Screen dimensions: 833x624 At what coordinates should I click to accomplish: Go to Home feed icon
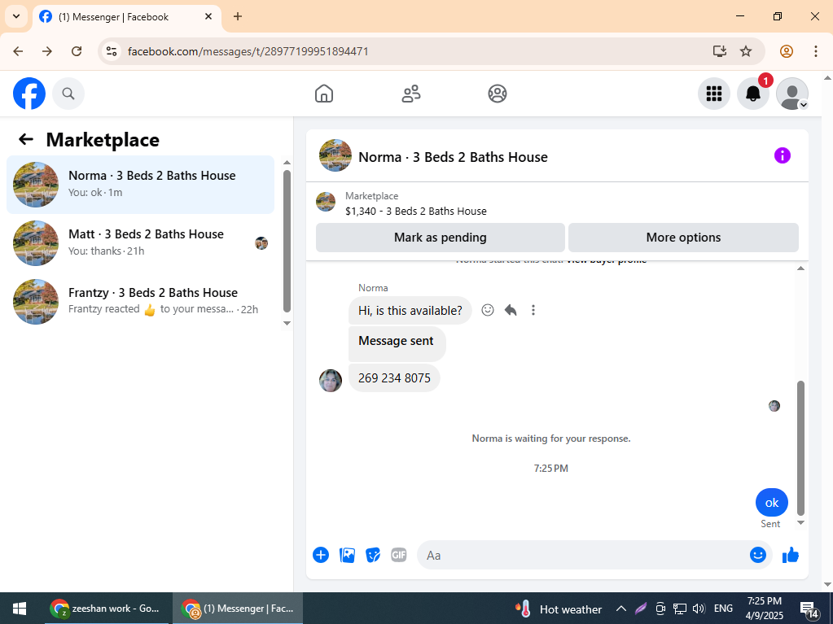point(324,94)
